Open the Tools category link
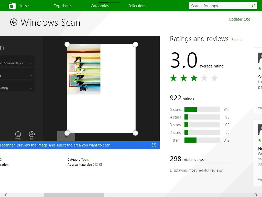Image resolution: width=262 pixels, height=197 pixels. 85,160
